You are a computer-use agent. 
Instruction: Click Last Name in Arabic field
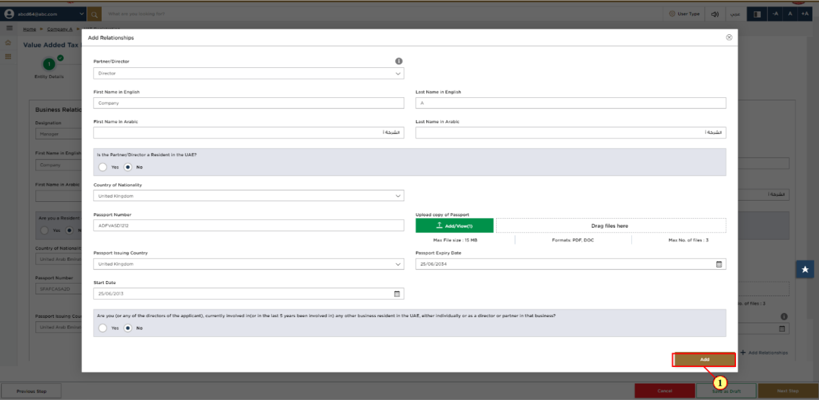tap(571, 133)
